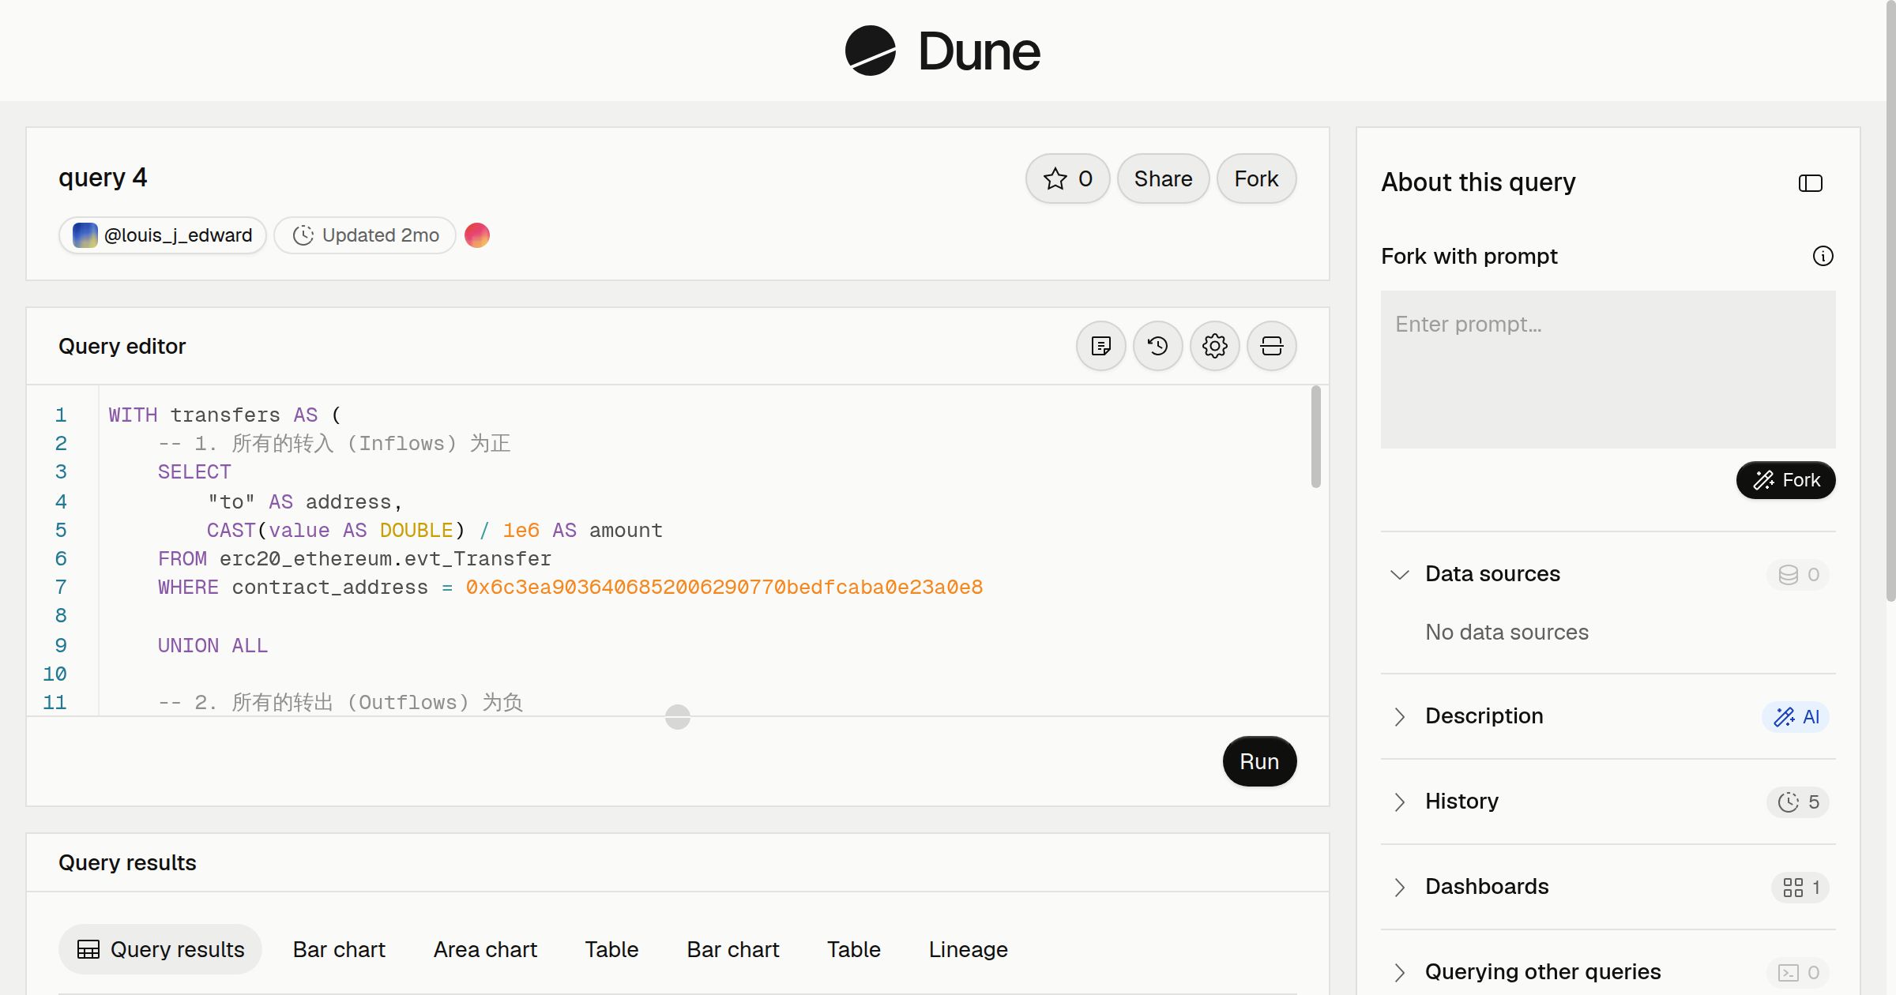Image resolution: width=1896 pixels, height=995 pixels.
Task: Click the History count badge showing 5
Action: click(x=1799, y=802)
